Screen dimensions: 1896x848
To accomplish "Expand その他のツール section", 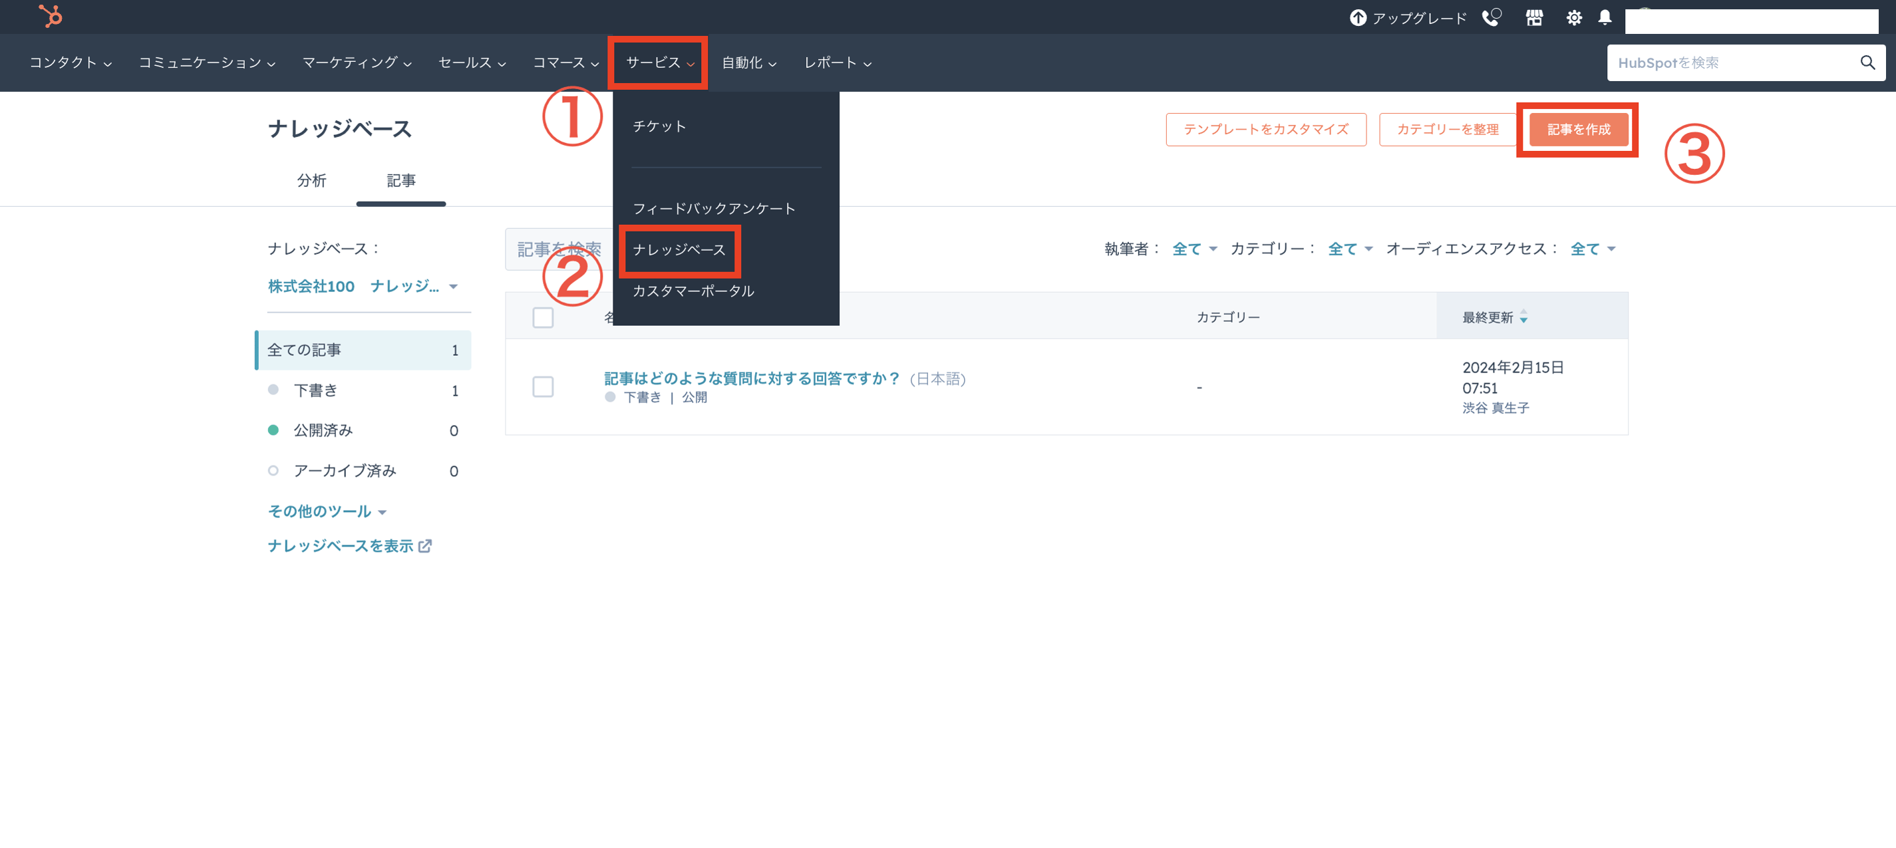I will pos(326,510).
